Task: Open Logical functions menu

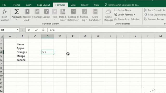Action: [46, 15]
